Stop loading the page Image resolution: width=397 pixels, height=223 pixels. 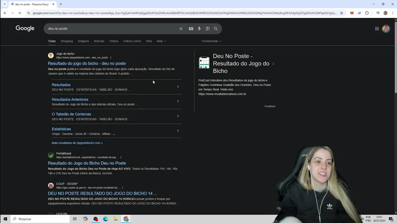20,13
